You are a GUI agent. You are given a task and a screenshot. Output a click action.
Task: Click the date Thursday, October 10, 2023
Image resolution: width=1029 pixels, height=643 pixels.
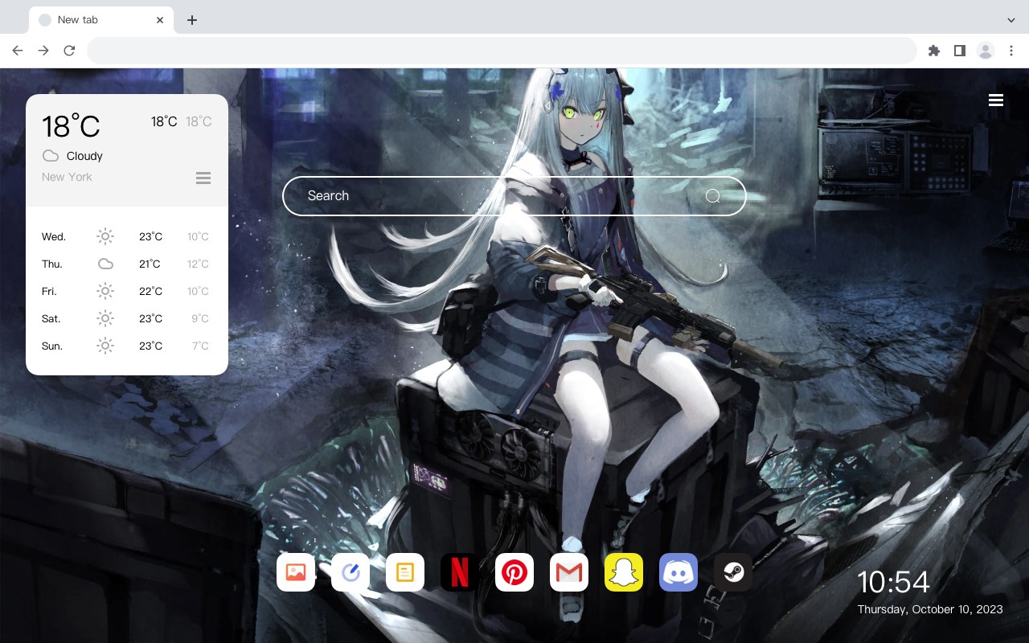coord(930,609)
